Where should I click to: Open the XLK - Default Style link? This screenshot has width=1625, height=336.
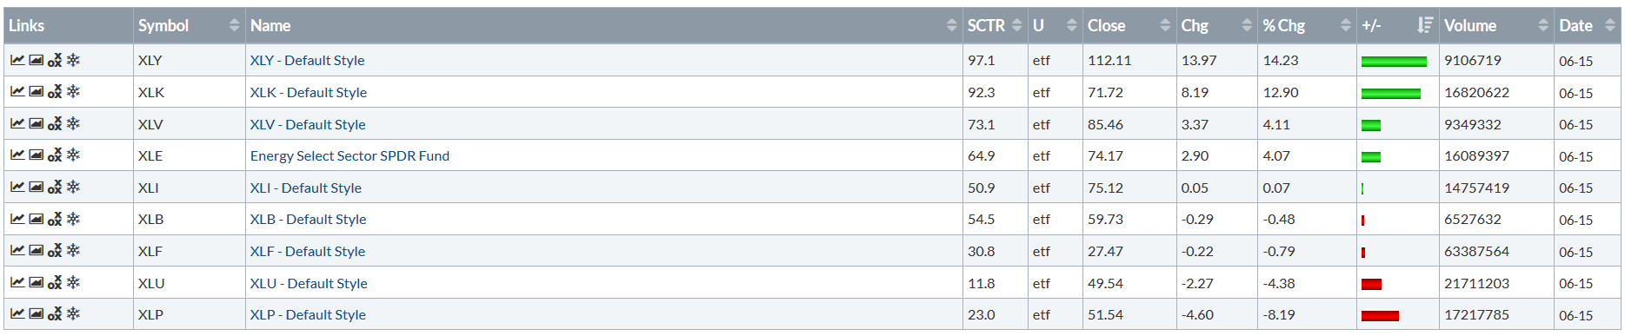click(x=309, y=92)
